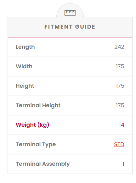The image size is (136, 183).
Task: Click the rounded tab holding the ruler icon
Action: (70, 10)
